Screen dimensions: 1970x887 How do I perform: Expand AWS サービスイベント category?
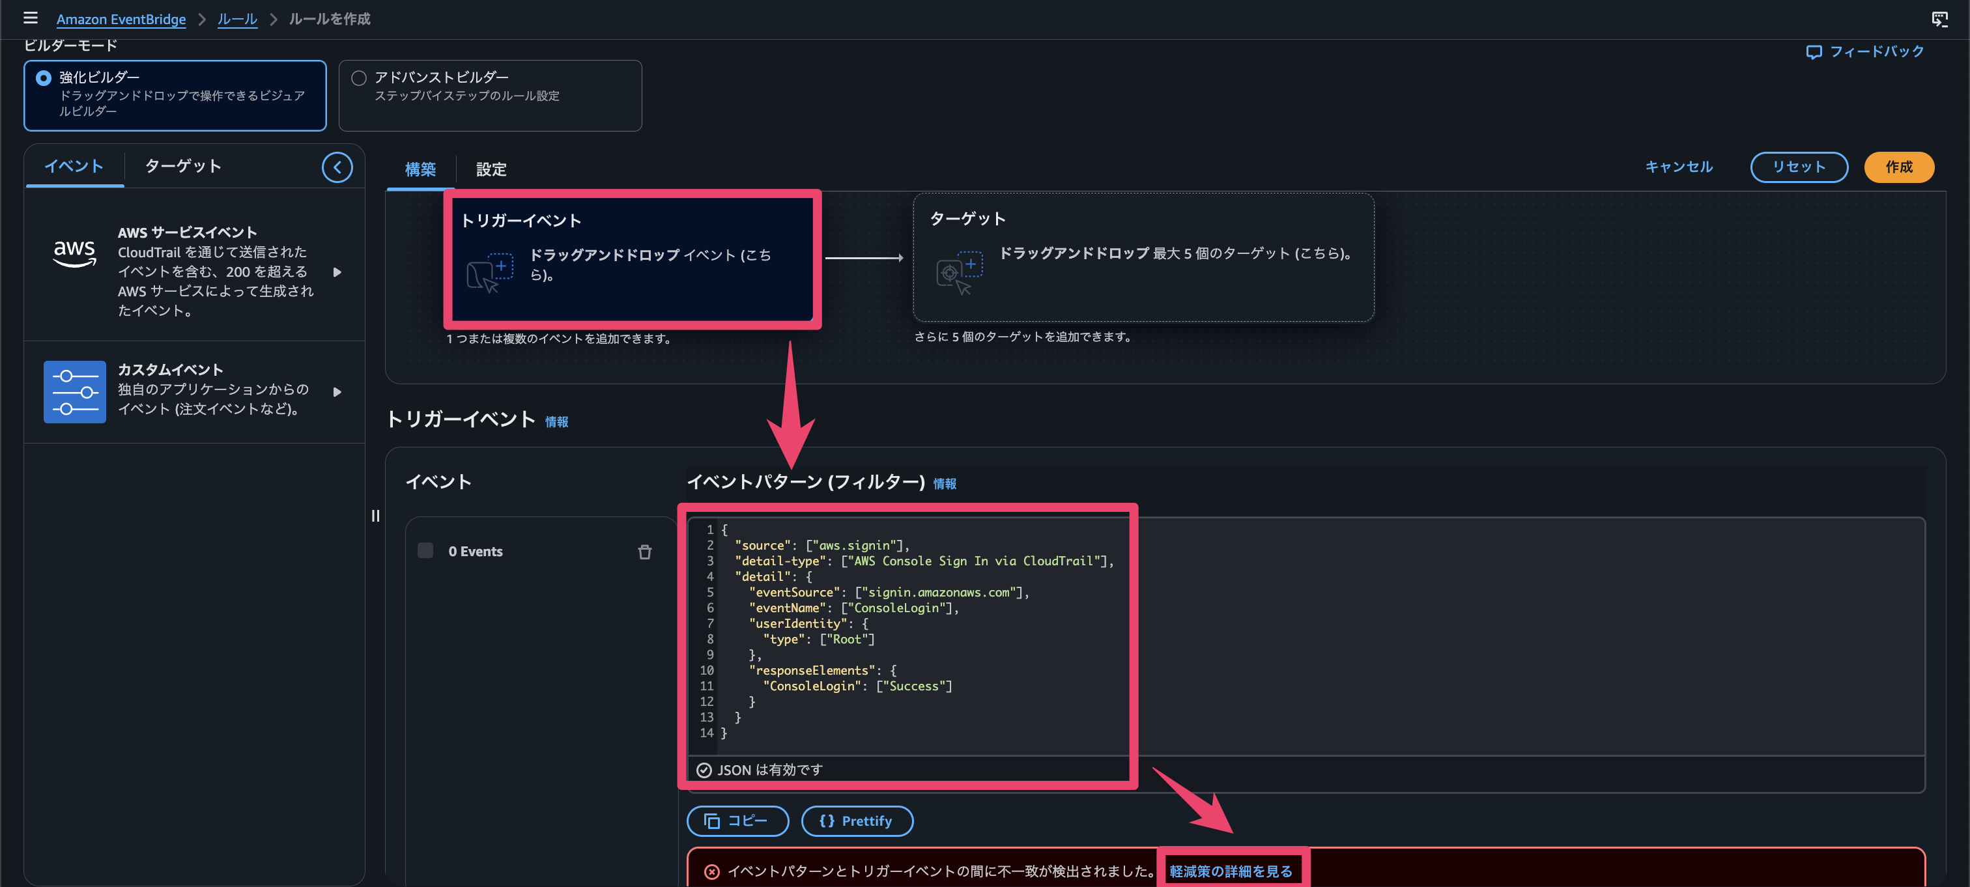(x=337, y=272)
